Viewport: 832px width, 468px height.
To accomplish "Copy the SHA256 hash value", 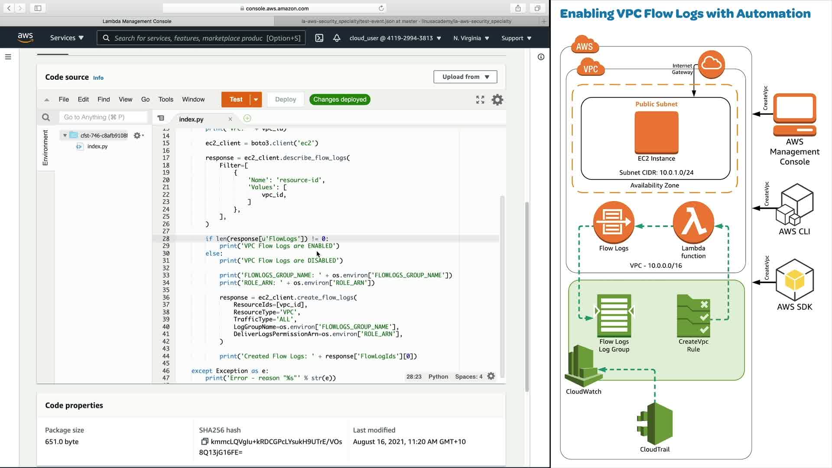I will pos(205,442).
